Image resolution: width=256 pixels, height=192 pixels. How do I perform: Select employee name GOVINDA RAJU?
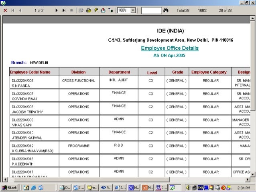[24, 99]
